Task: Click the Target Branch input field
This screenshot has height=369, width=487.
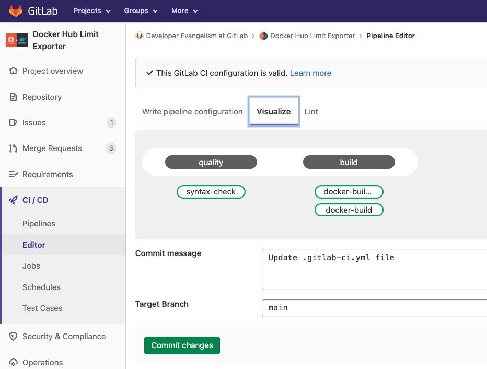Action: 374,308
